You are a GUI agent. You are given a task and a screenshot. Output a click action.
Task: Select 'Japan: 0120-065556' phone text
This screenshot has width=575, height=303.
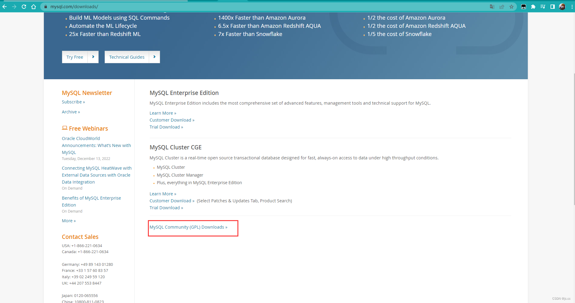point(80,296)
